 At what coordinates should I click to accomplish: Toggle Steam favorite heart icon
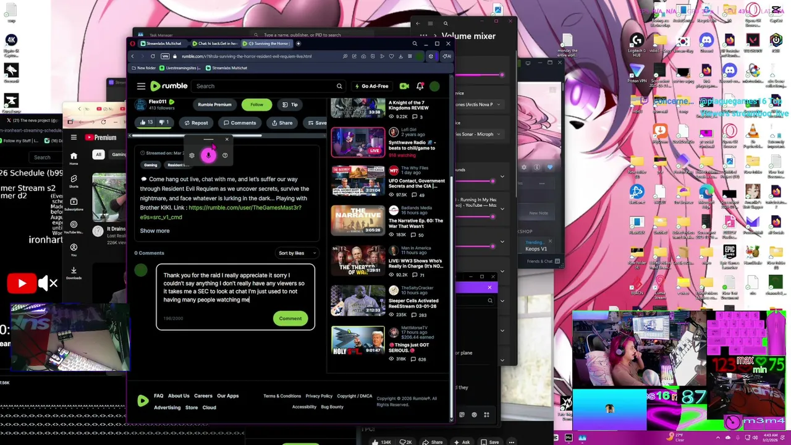click(550, 167)
